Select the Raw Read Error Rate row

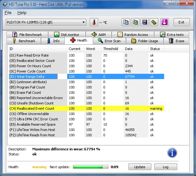pyautogui.click(x=87, y=55)
